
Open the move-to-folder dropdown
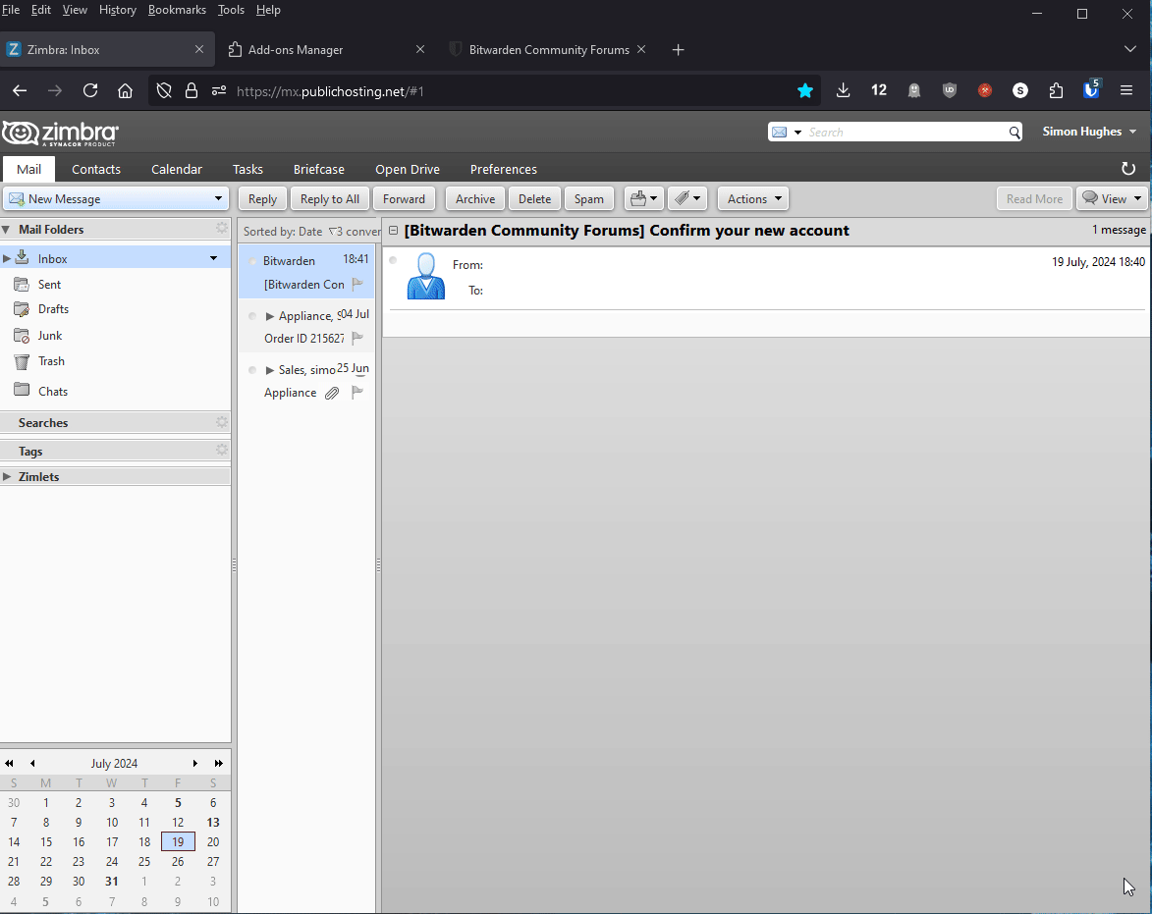point(644,199)
